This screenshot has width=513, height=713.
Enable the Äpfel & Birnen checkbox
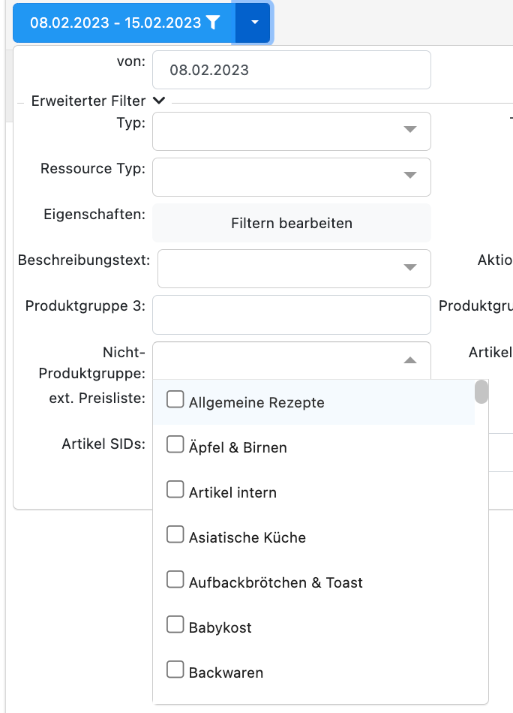click(x=175, y=445)
